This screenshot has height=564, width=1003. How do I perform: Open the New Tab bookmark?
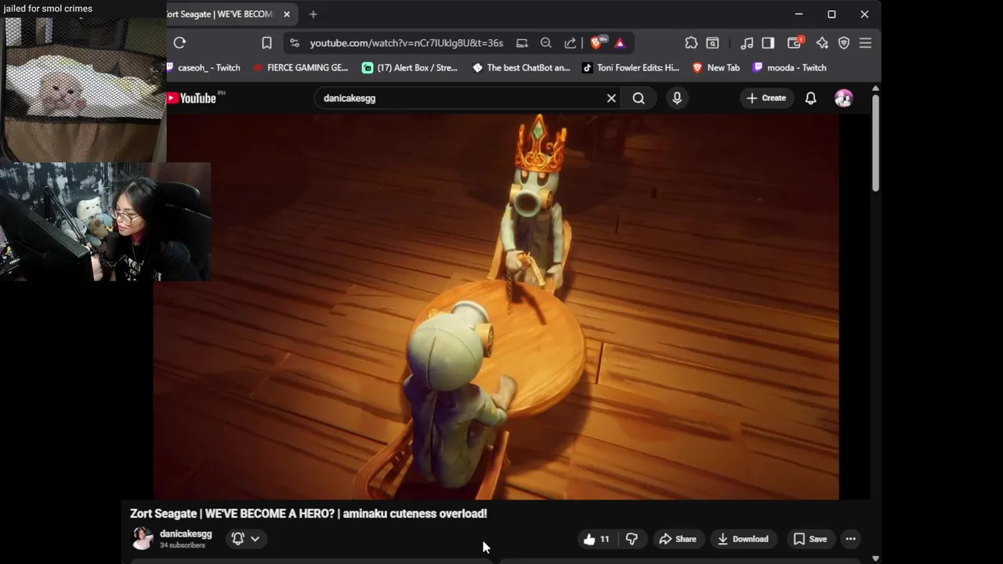pos(716,67)
